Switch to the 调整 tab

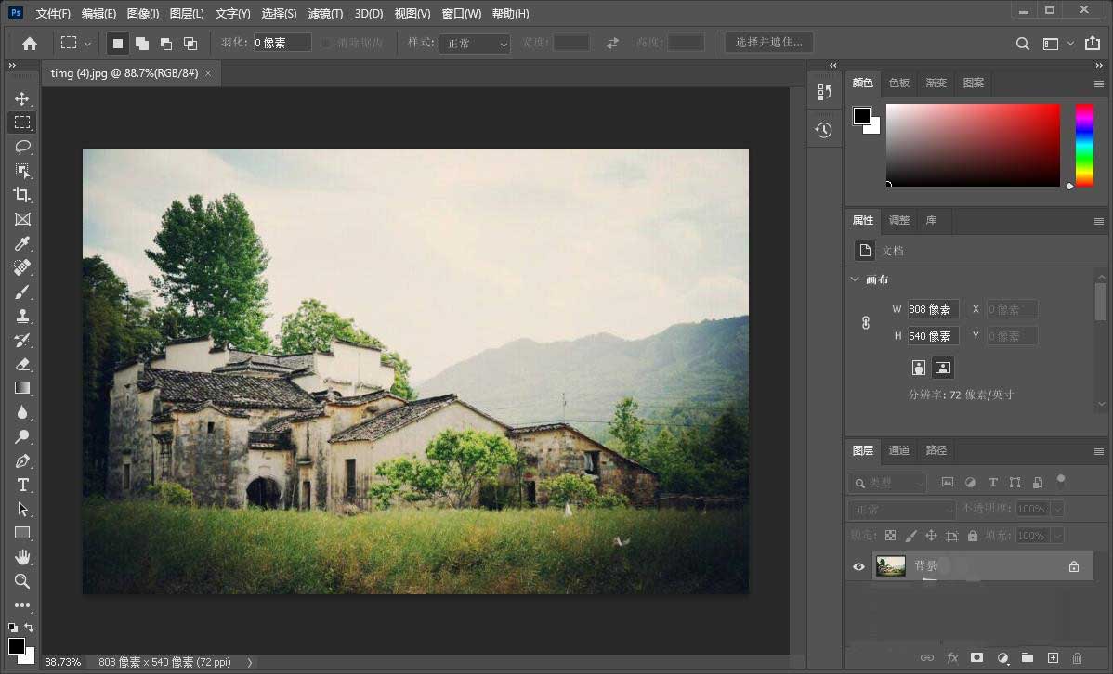(x=898, y=221)
